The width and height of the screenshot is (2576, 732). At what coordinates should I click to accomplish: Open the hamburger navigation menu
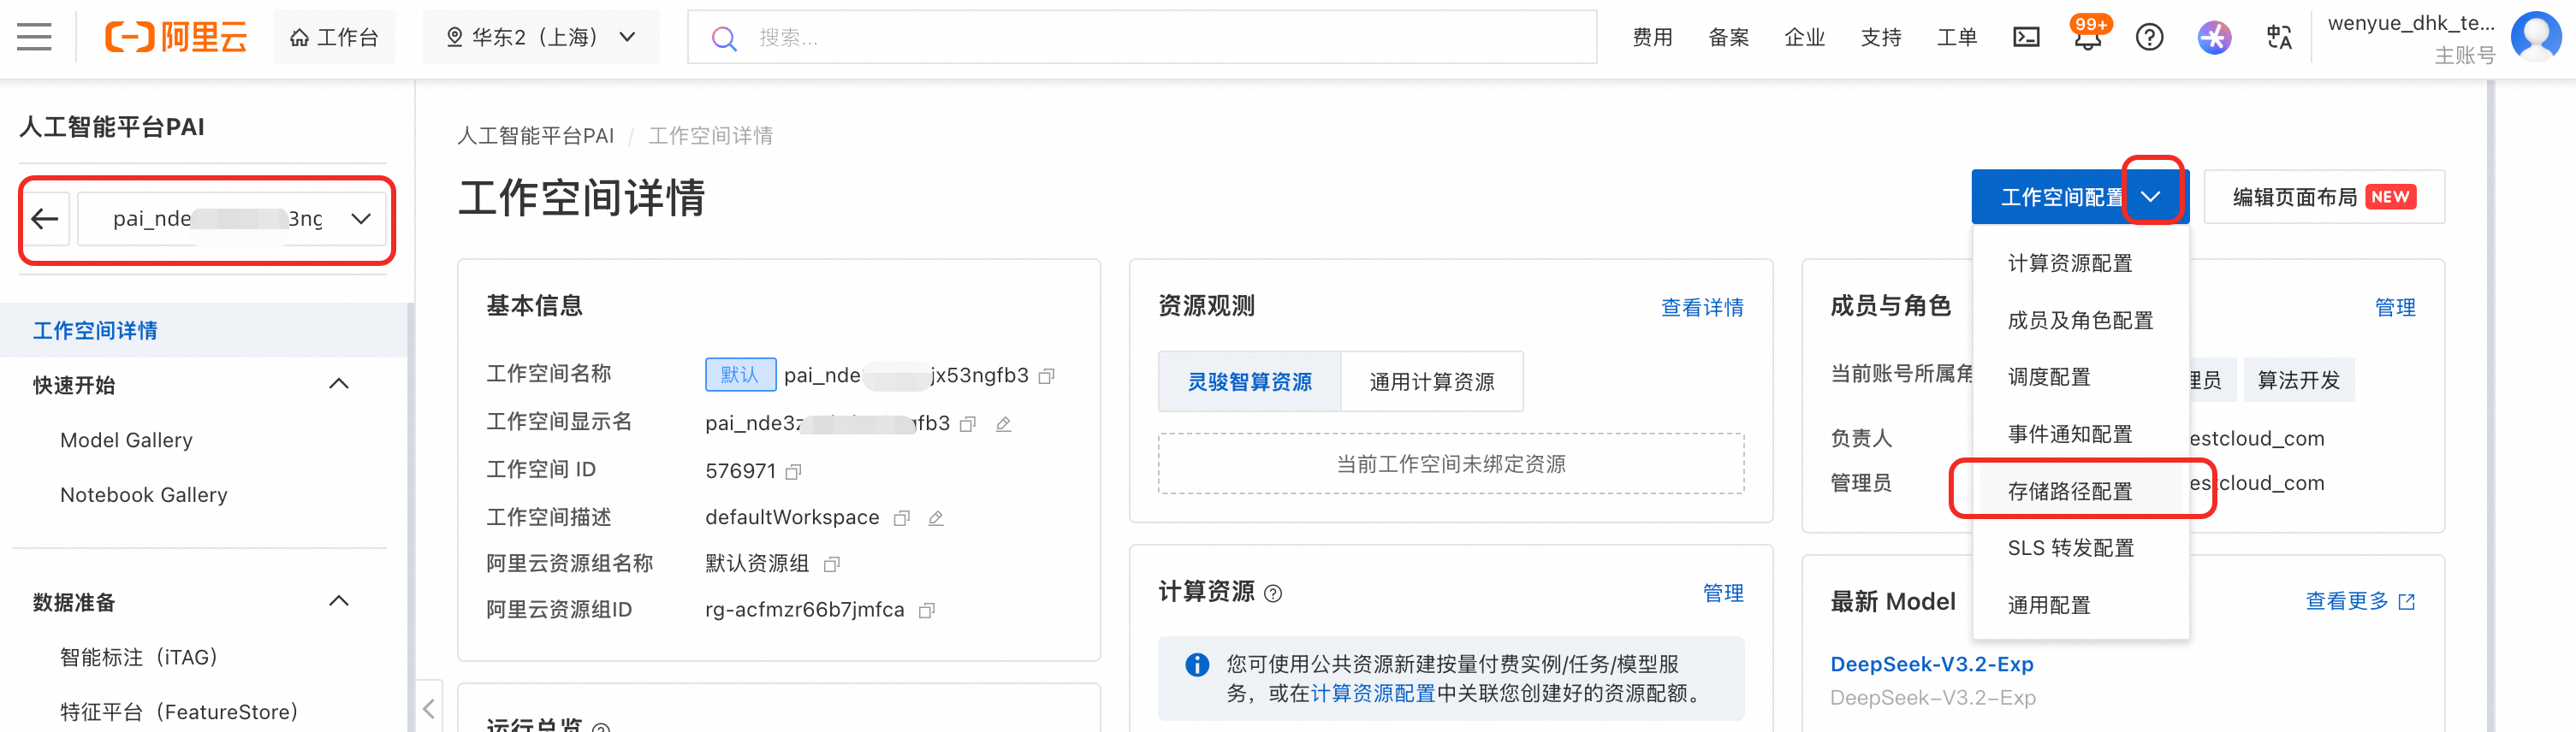(x=34, y=37)
